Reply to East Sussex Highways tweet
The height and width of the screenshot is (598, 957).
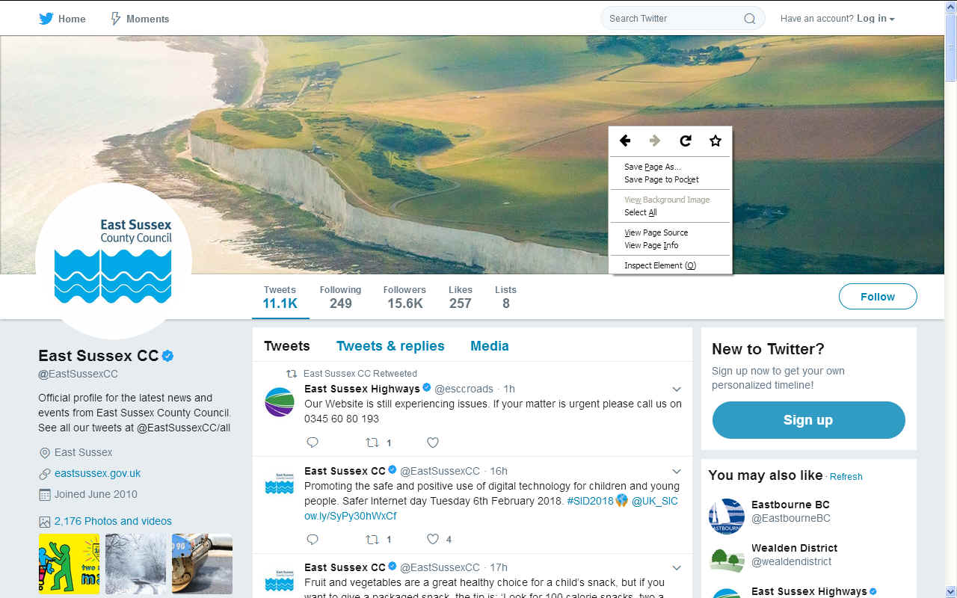coord(313,443)
